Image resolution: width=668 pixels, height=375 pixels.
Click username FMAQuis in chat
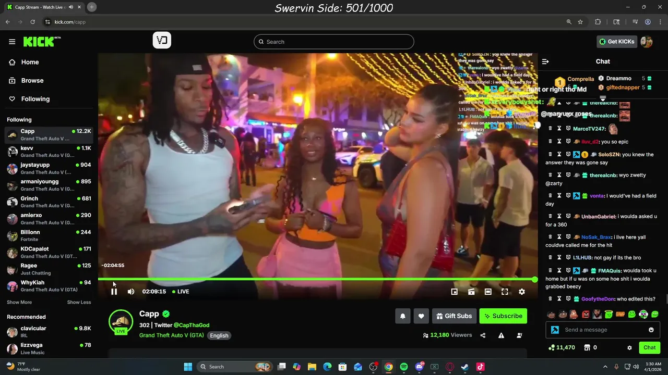(x=609, y=271)
